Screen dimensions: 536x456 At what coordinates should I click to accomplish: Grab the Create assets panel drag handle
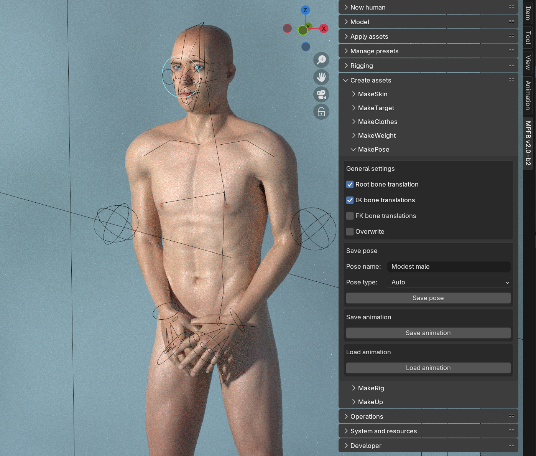pyautogui.click(x=511, y=79)
